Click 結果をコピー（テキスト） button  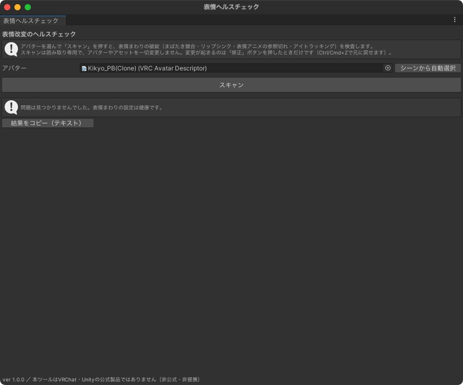pos(48,123)
